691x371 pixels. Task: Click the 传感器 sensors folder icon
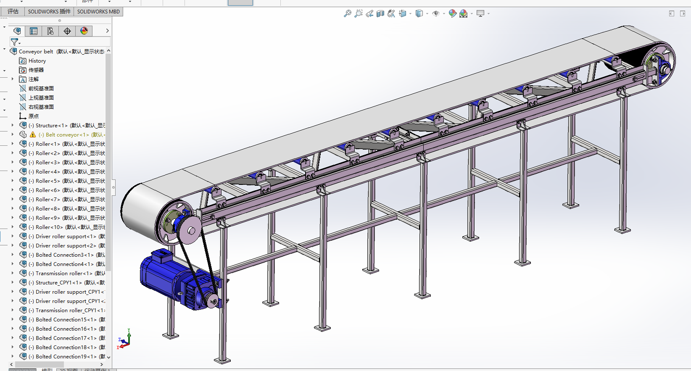23,70
